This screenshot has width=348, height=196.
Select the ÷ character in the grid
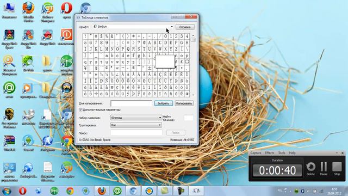[96, 94]
